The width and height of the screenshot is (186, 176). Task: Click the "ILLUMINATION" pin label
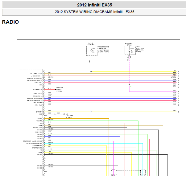37,89
